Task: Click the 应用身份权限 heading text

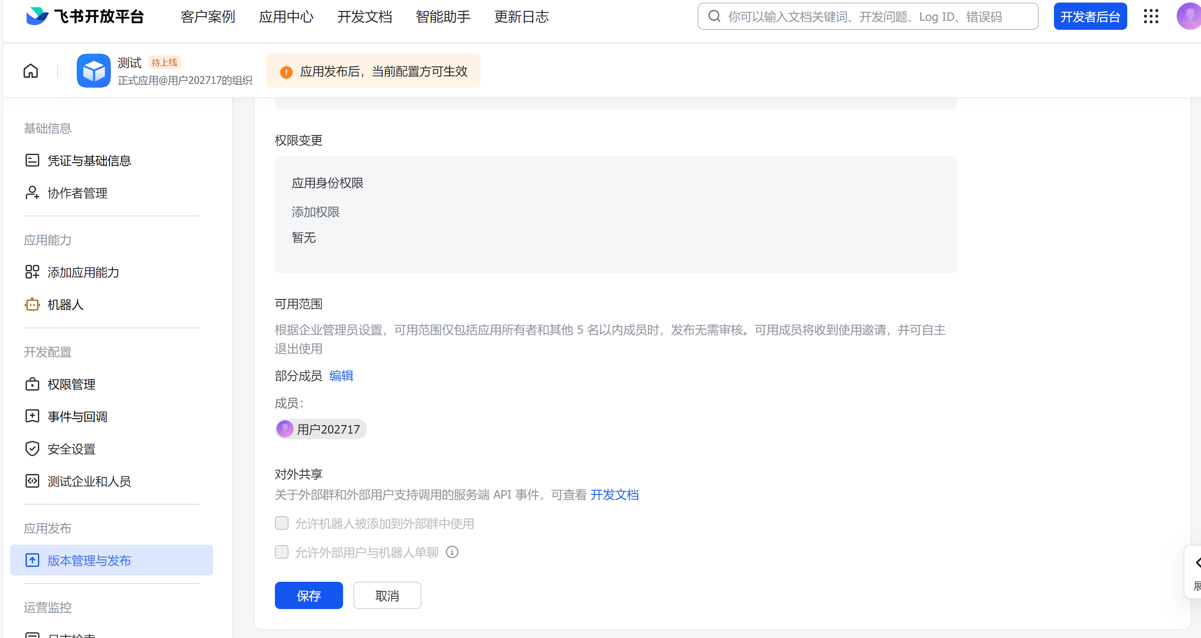Action: pyautogui.click(x=327, y=183)
